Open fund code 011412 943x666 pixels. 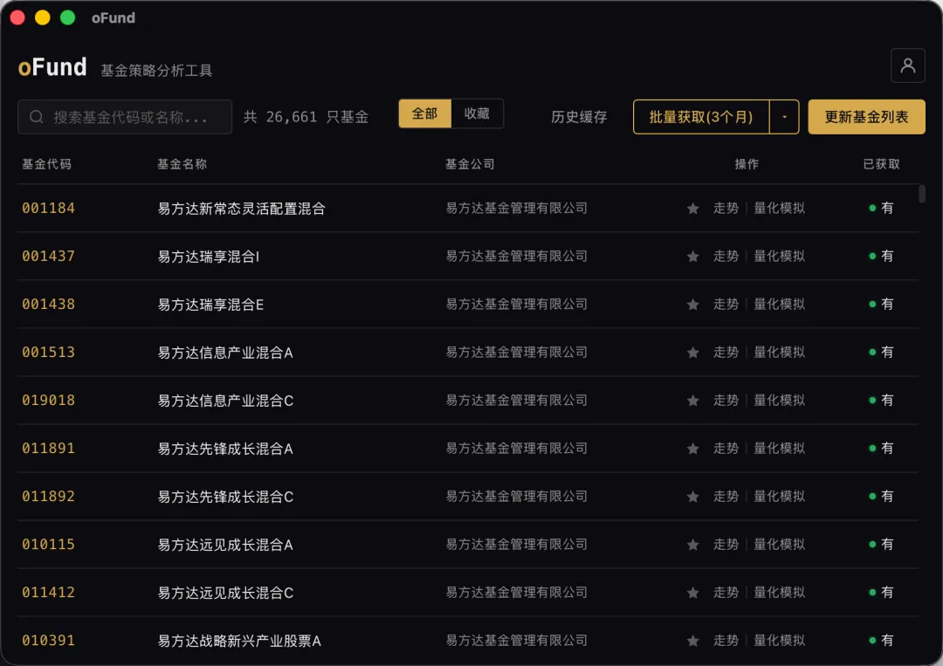click(49, 593)
